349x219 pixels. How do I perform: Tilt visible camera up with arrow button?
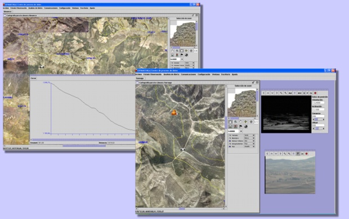[271, 153]
